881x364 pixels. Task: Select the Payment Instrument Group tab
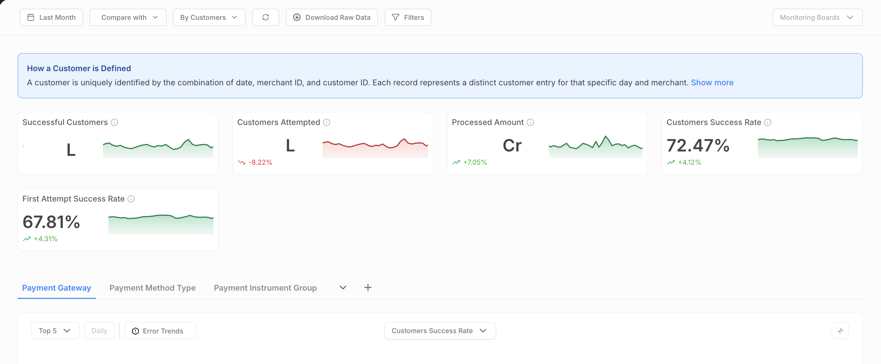265,288
